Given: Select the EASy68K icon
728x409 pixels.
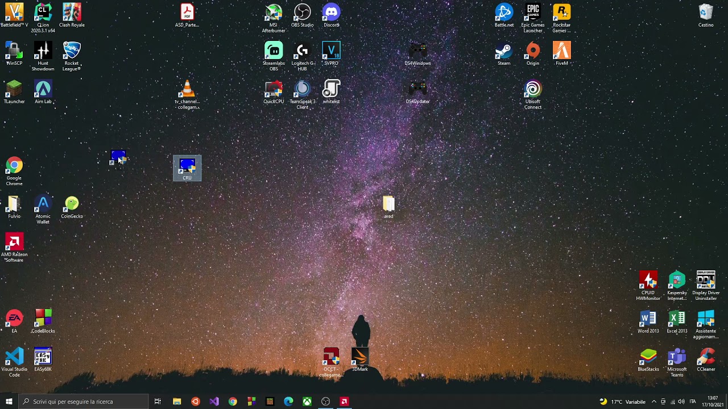Looking at the screenshot, I should (x=43, y=360).
